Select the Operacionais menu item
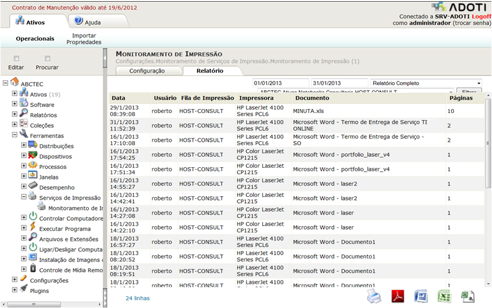This screenshot has width=492, height=308. pos(35,39)
